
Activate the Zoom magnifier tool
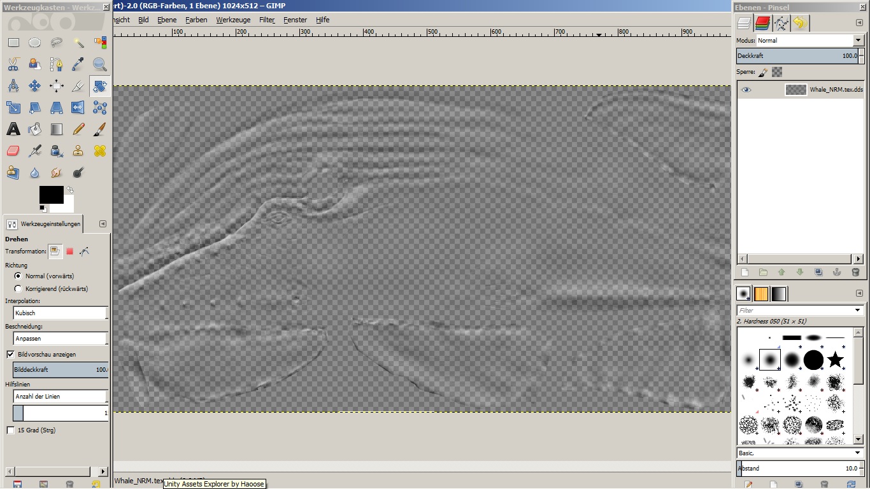(x=100, y=64)
